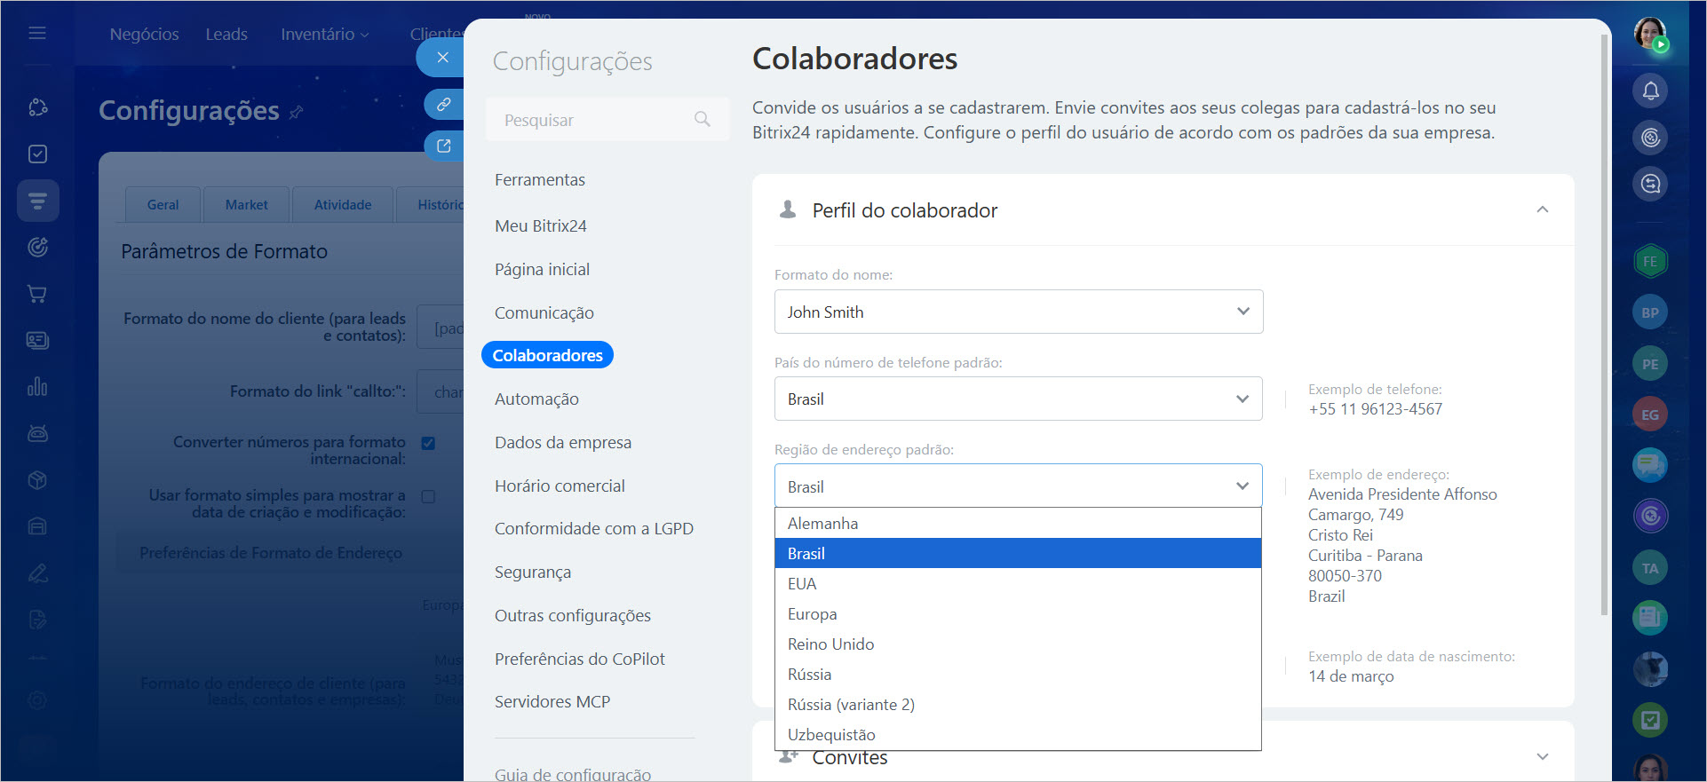Open the analytics bar chart sidebar icon
This screenshot has width=1707, height=782.
(x=37, y=387)
